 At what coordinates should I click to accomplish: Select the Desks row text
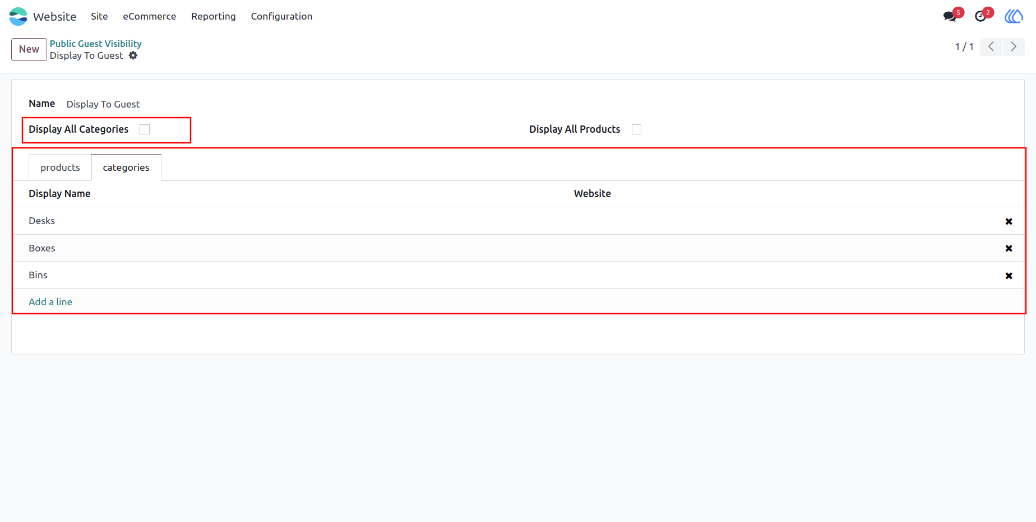point(42,221)
